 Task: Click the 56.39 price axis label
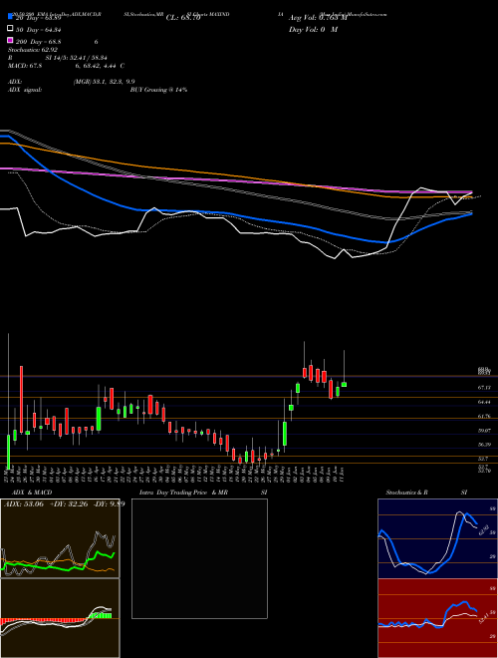point(484,445)
